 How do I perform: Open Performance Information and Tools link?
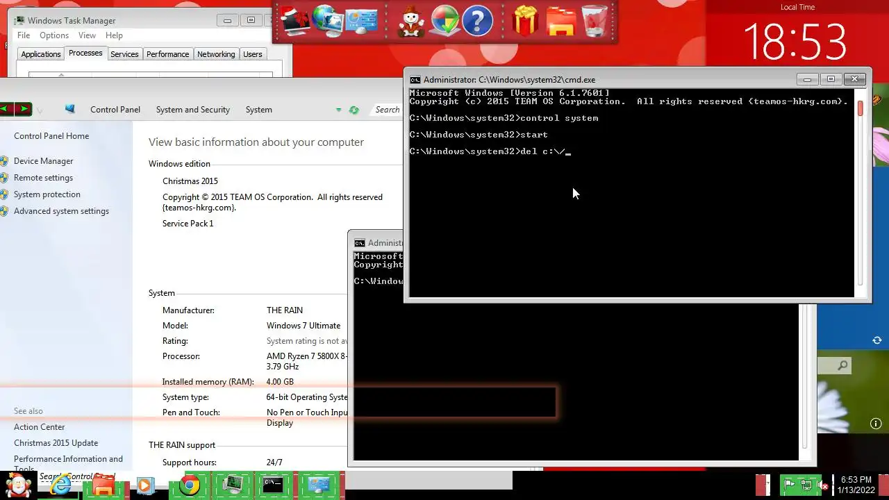68,464
